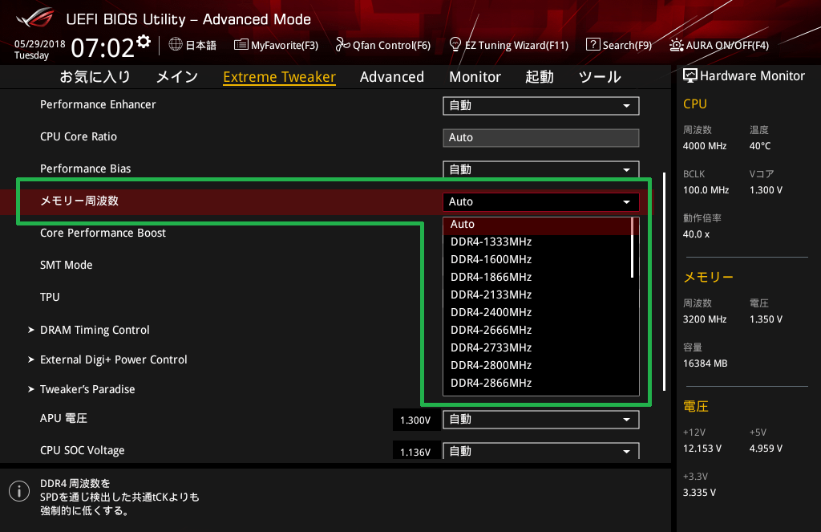The height and width of the screenshot is (532, 821).
Task: Choose Auto in the memory frequency list
Action: 537,225
